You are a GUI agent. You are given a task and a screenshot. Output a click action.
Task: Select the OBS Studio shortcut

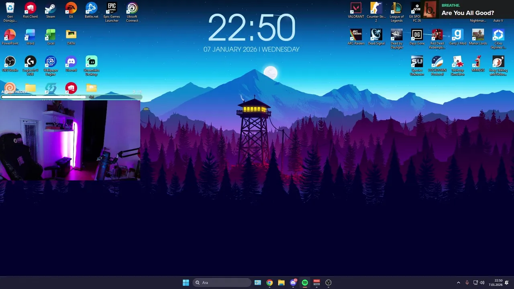tap(10, 64)
